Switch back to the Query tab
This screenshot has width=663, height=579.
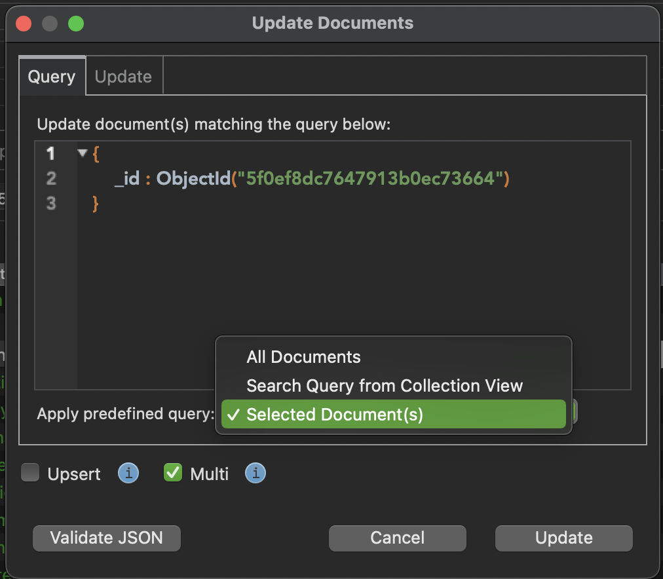click(x=51, y=76)
